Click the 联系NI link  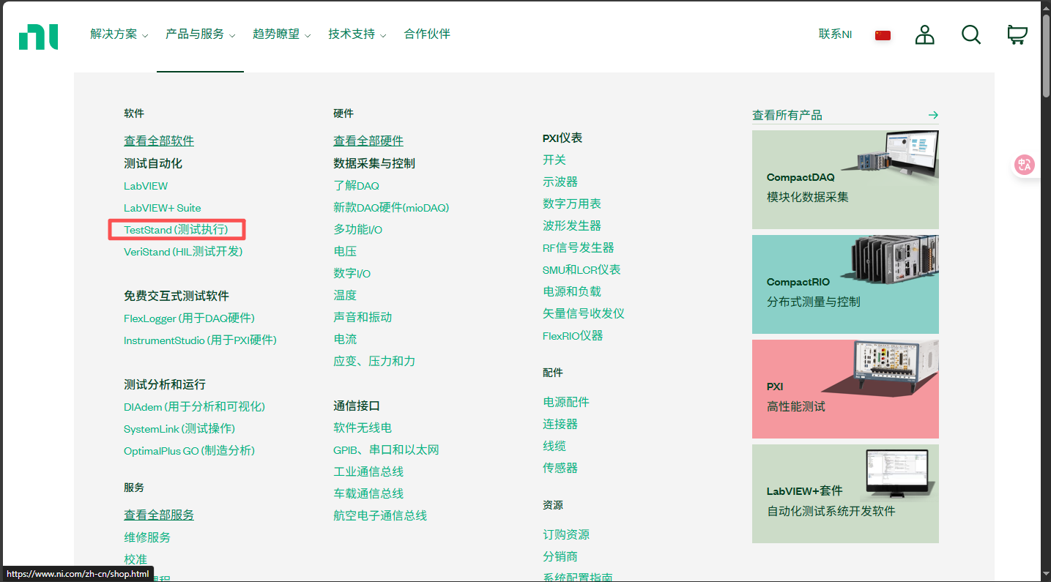coord(835,34)
